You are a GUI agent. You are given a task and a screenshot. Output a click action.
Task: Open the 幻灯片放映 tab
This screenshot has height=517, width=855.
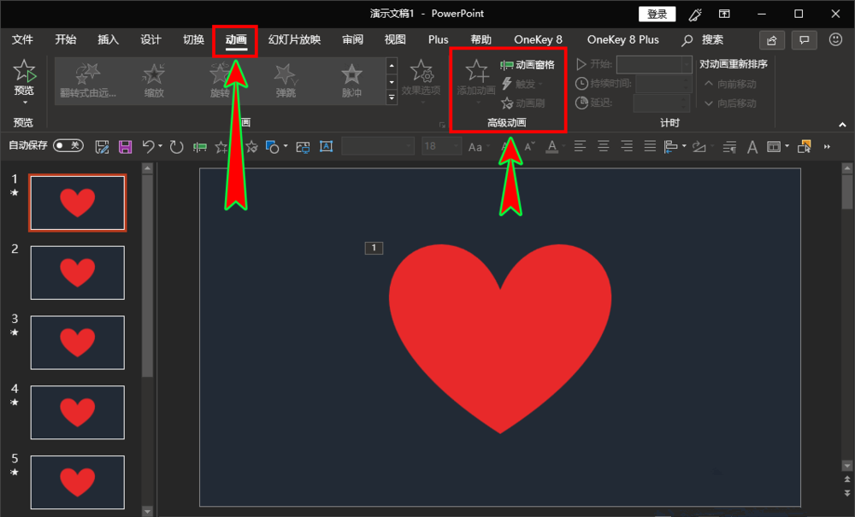coord(294,40)
